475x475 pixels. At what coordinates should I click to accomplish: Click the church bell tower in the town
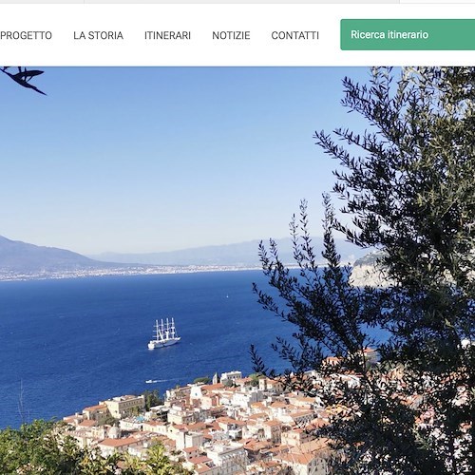click(x=216, y=378)
